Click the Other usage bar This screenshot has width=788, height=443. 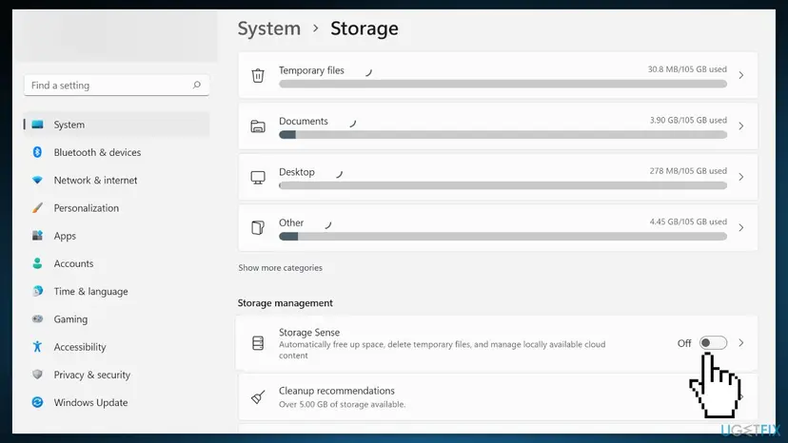503,236
